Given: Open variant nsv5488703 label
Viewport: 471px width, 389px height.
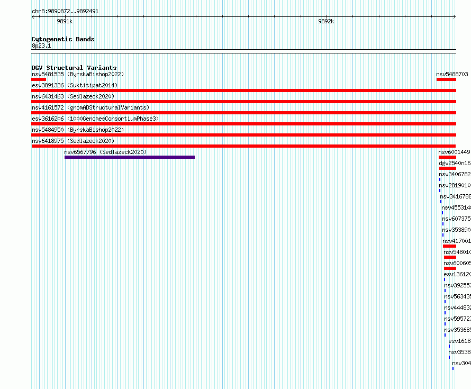Looking at the screenshot, I should pos(452,74).
